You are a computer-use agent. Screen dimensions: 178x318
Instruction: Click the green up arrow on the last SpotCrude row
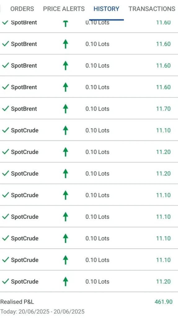coord(65,281)
